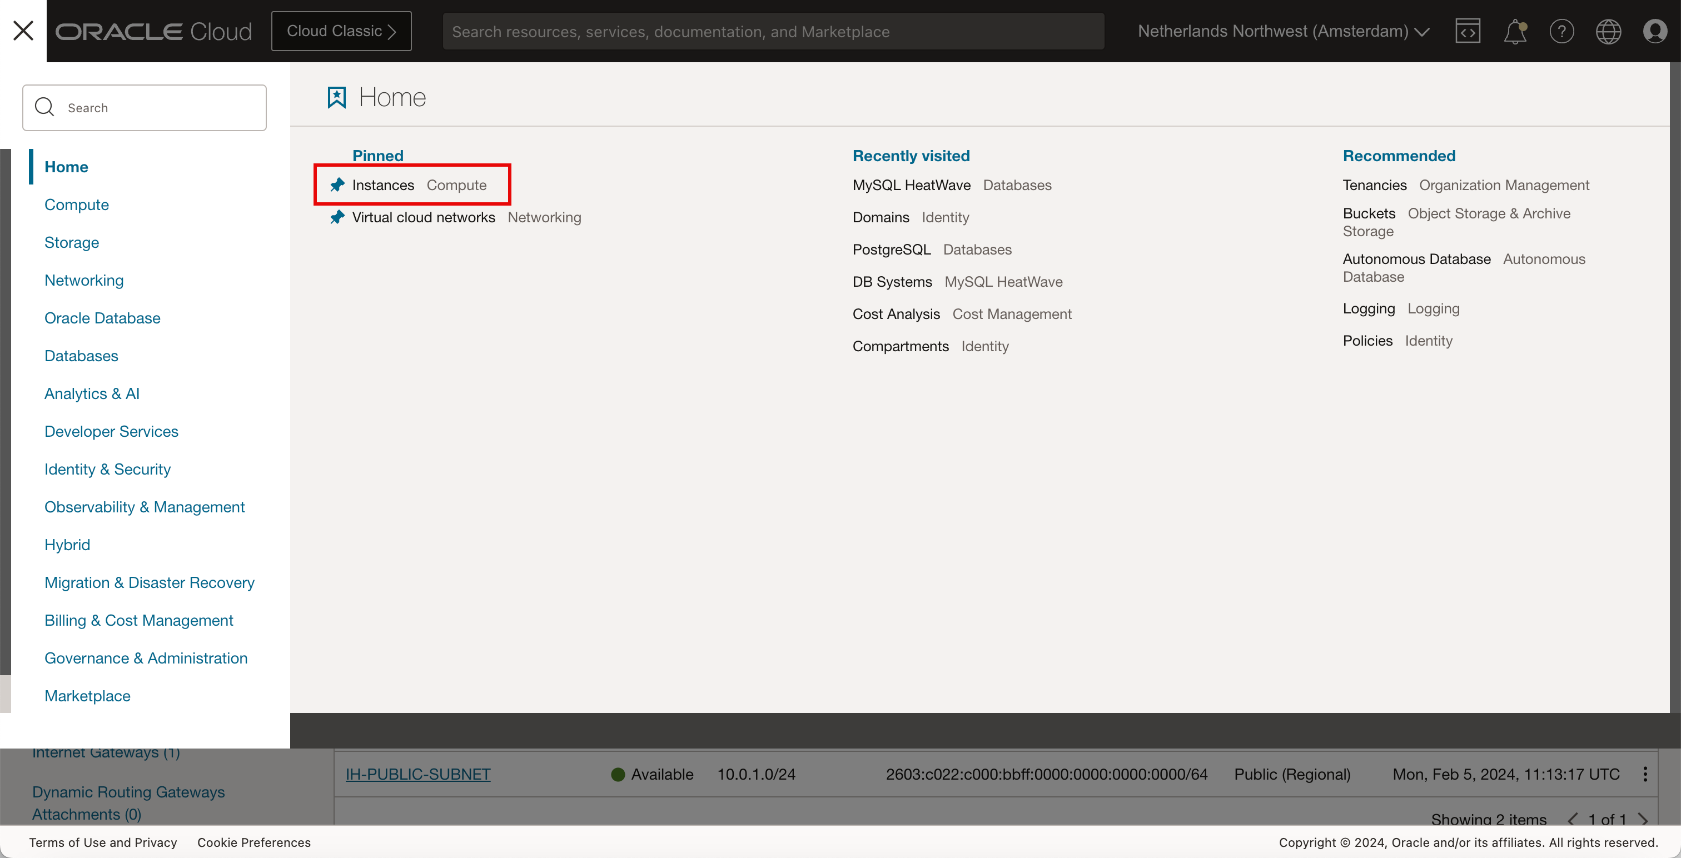The height and width of the screenshot is (858, 1681).
Task: Go to next page of subnet list
Action: [x=1643, y=819]
